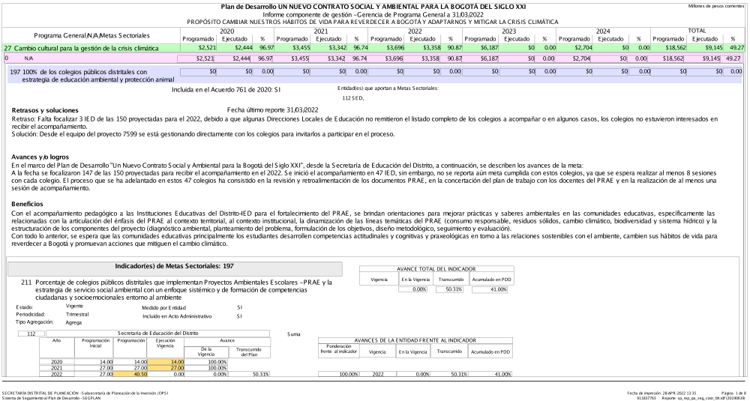Viewport: 750px width, 401px height.
Task: Click 'Indicador(es) de Metas Sectoriales: 197' header bar
Action: click(x=167, y=266)
